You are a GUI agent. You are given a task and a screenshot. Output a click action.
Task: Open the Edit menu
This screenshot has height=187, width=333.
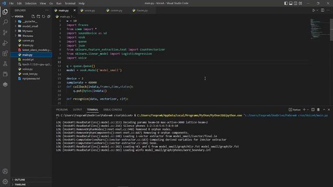[19, 4]
